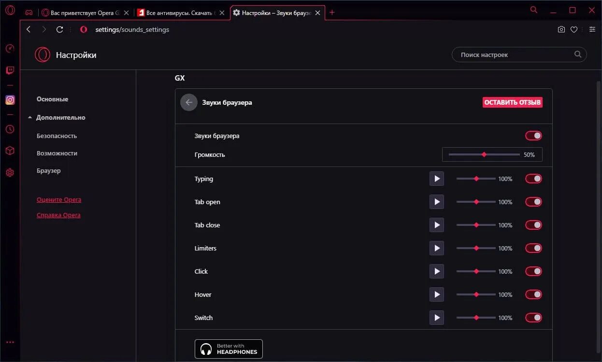Screen dimensions: 602x362
Task: Adjust the Громкость master volume slider
Action: click(484, 154)
